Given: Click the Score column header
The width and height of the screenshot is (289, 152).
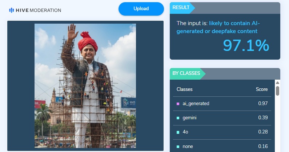Looking at the screenshot, I should point(262,89).
